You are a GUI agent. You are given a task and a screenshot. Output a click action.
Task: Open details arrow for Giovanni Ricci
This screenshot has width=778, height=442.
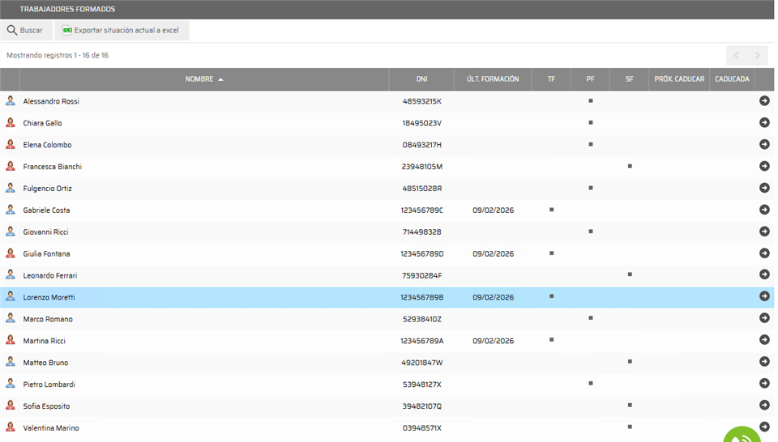(764, 232)
